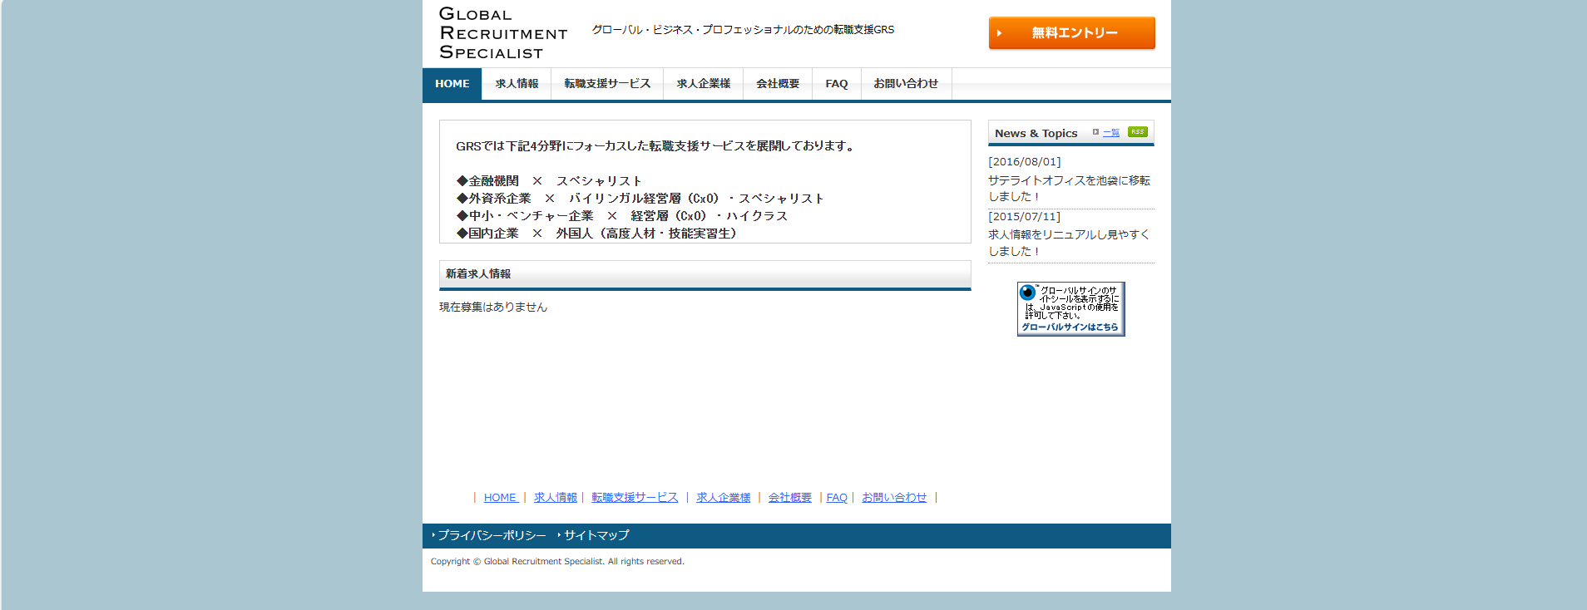Image resolution: width=1587 pixels, height=610 pixels.
Task: Go to 転職支援サービス in the navigation bar
Action: (x=607, y=84)
